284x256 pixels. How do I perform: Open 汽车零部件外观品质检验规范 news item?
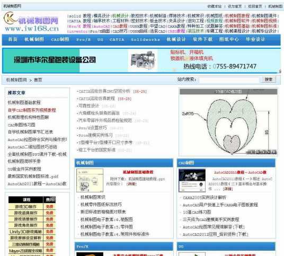(105, 120)
